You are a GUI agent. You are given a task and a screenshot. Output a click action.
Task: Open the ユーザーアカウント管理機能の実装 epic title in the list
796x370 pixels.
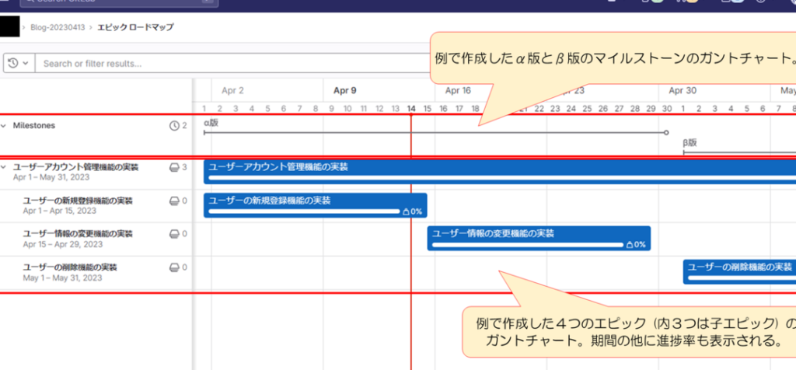click(75, 167)
